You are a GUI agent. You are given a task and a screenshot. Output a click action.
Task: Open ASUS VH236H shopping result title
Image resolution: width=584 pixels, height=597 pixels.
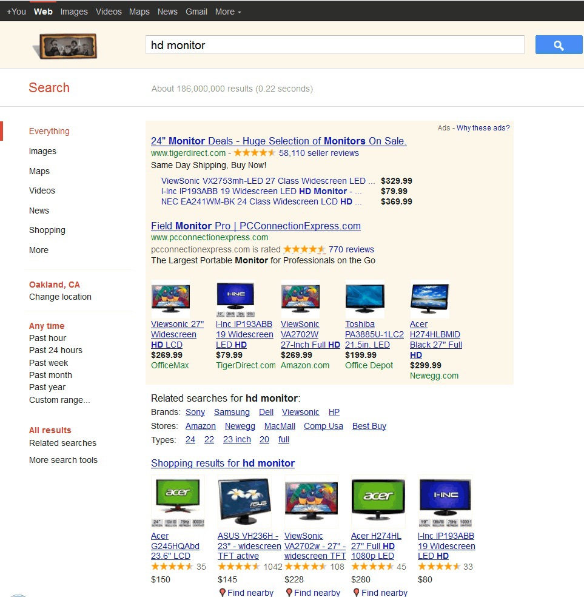[250, 546]
